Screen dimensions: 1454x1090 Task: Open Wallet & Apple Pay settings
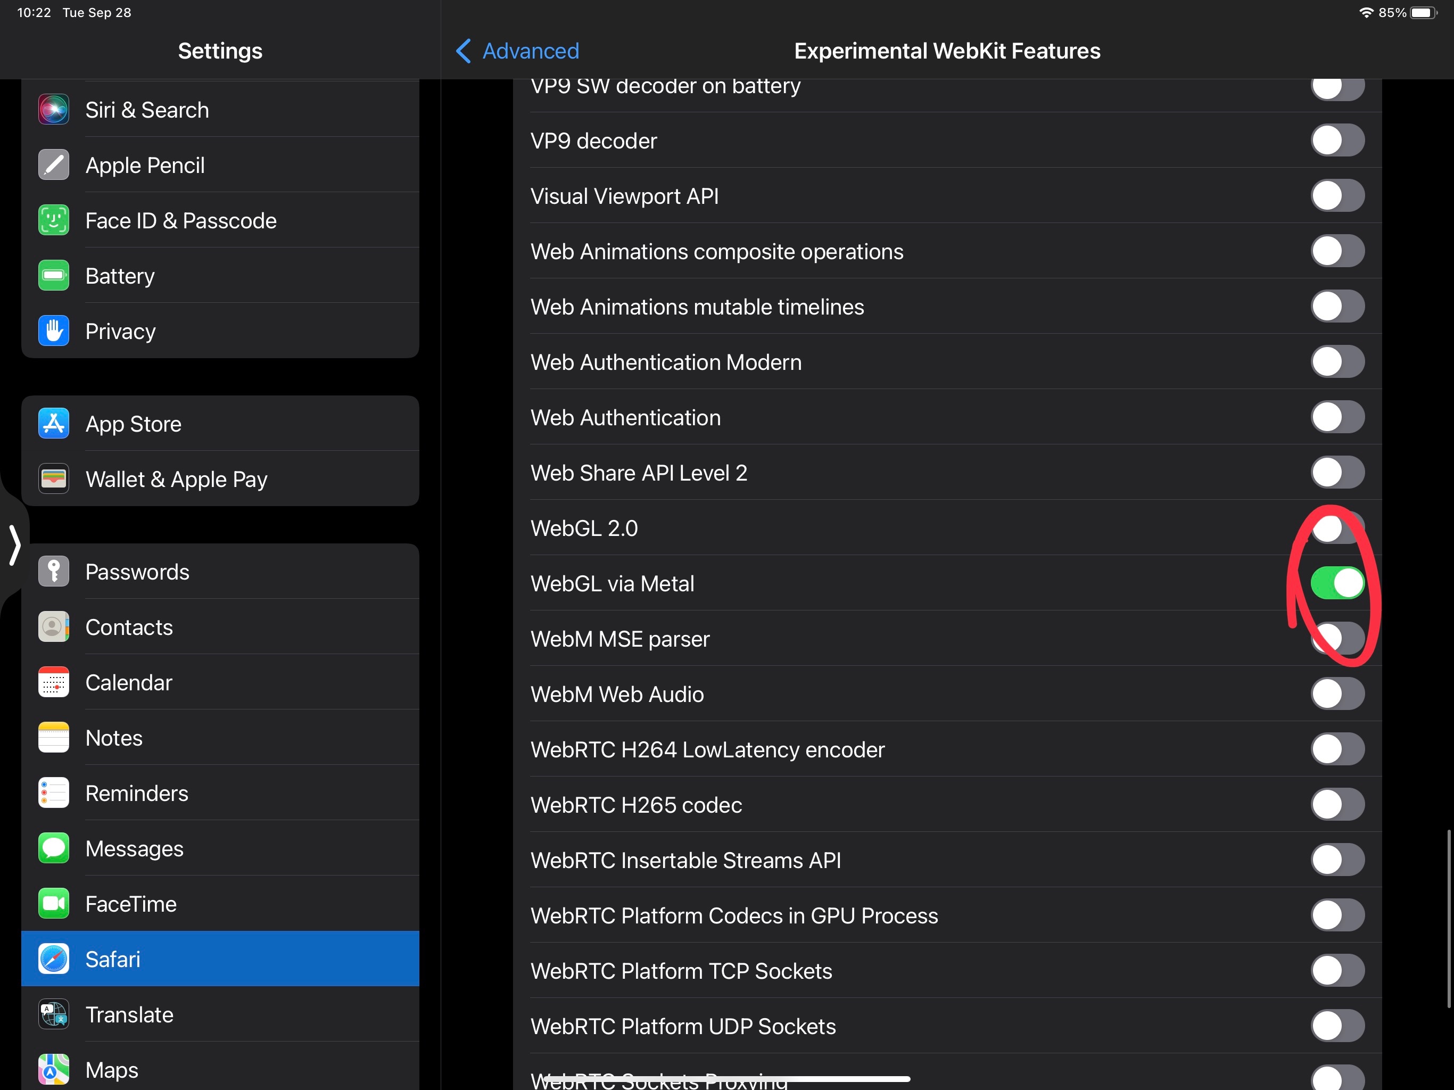tap(220, 478)
